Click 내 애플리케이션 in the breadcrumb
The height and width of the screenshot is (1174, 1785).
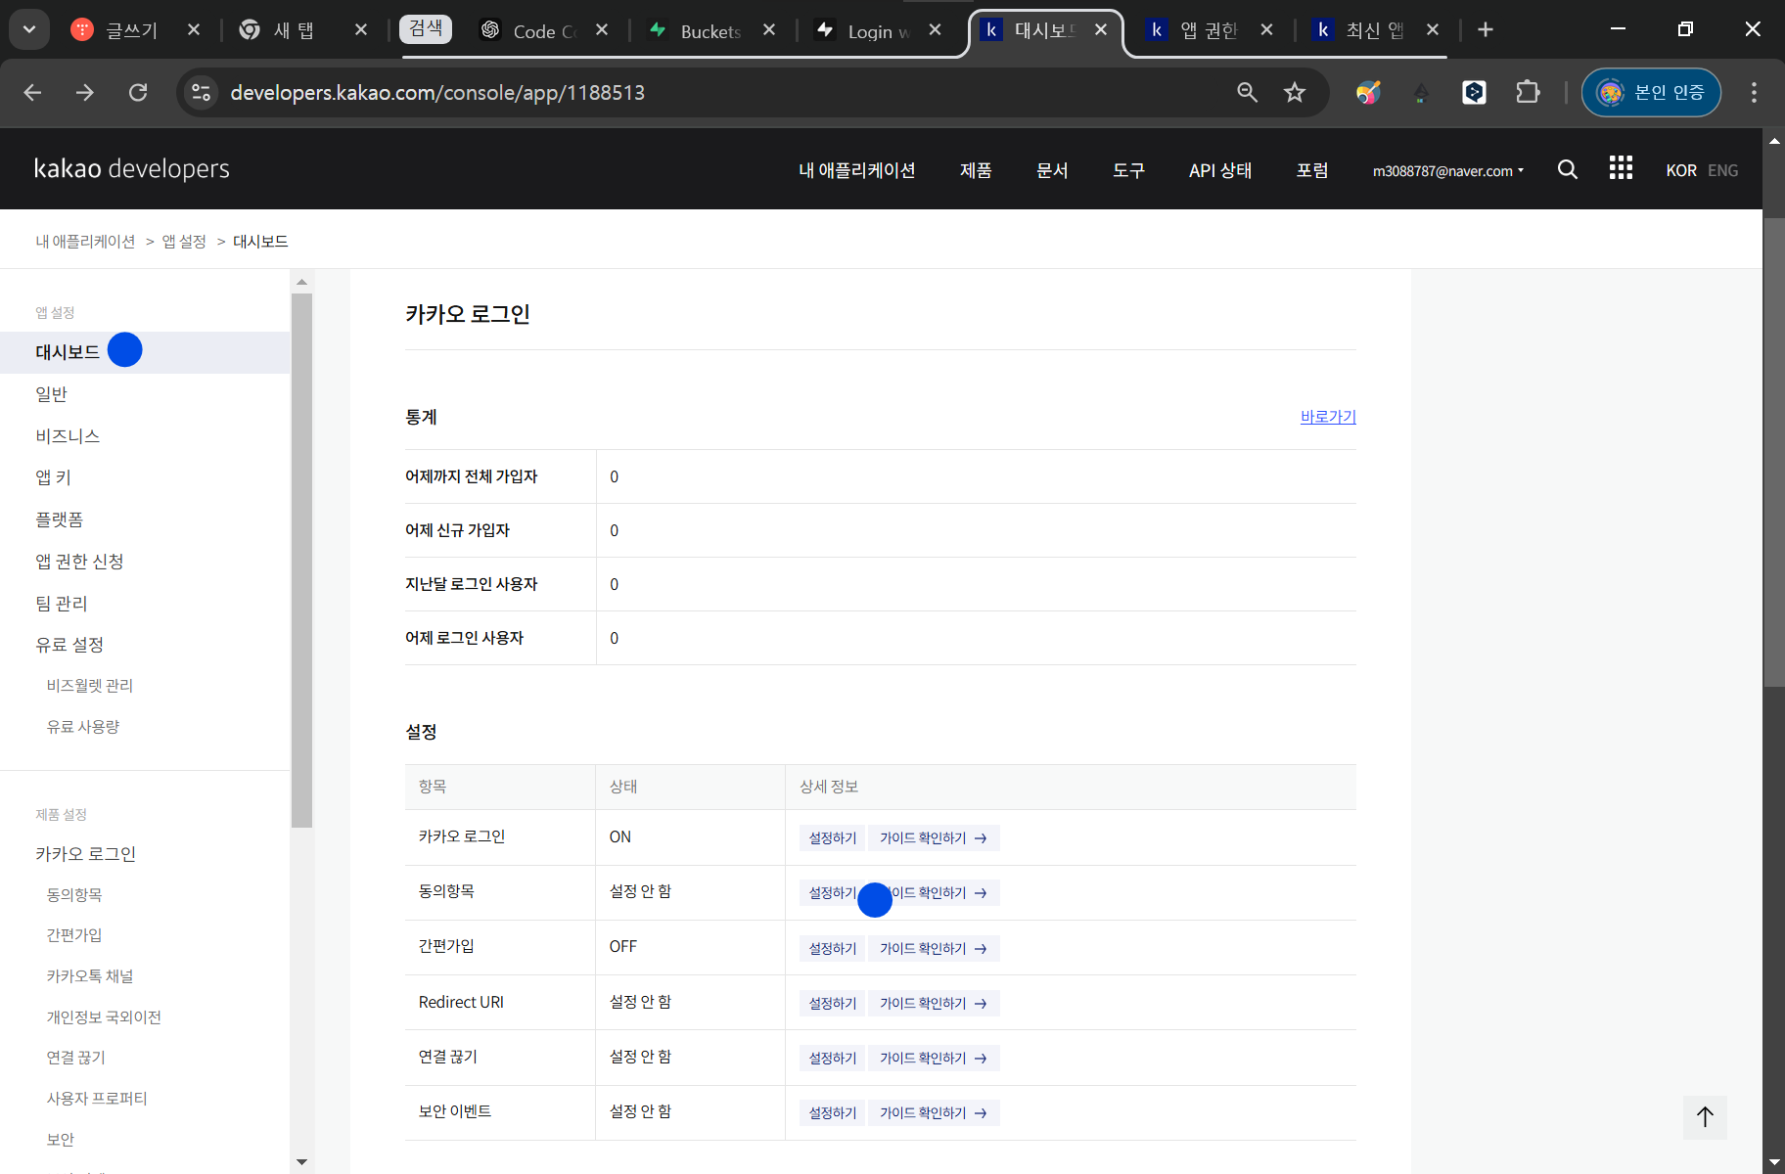pos(85,242)
